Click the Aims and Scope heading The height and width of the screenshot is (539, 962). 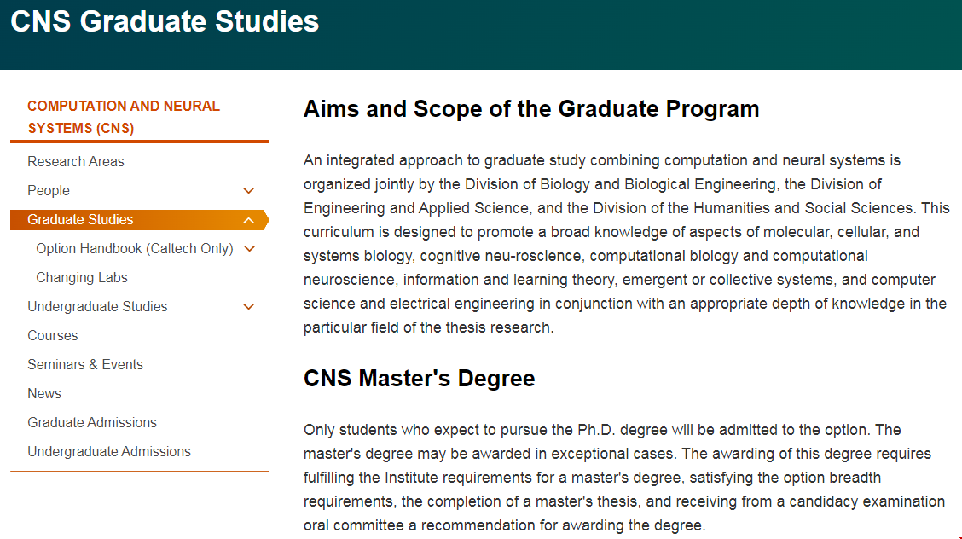[x=531, y=109]
